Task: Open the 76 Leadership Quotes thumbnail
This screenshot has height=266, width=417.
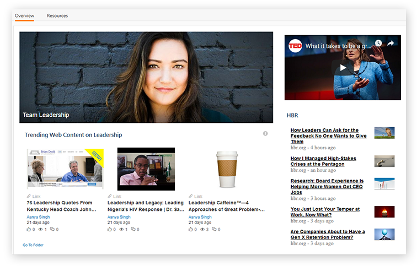Action: [66, 169]
